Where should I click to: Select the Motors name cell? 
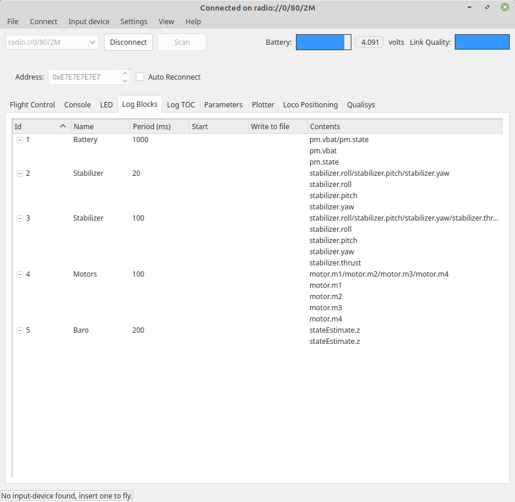coord(85,274)
